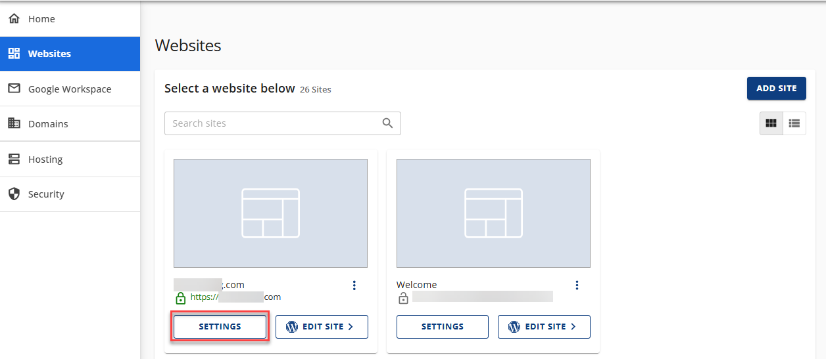Image resolution: width=826 pixels, height=359 pixels.
Task: Open the Hosting section
Action: (70, 159)
